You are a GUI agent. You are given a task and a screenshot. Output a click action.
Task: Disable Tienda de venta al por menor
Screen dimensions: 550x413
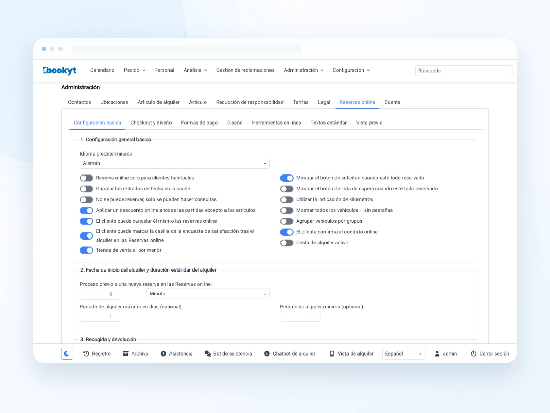pos(87,250)
